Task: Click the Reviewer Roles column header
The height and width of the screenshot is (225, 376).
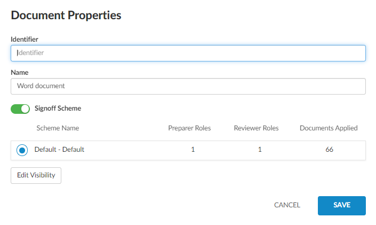Action: pos(256,128)
